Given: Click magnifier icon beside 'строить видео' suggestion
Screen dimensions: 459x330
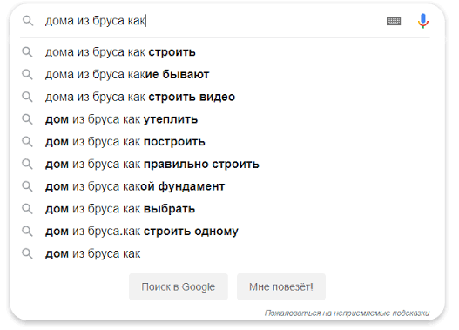Looking at the screenshot, I should tap(27, 97).
